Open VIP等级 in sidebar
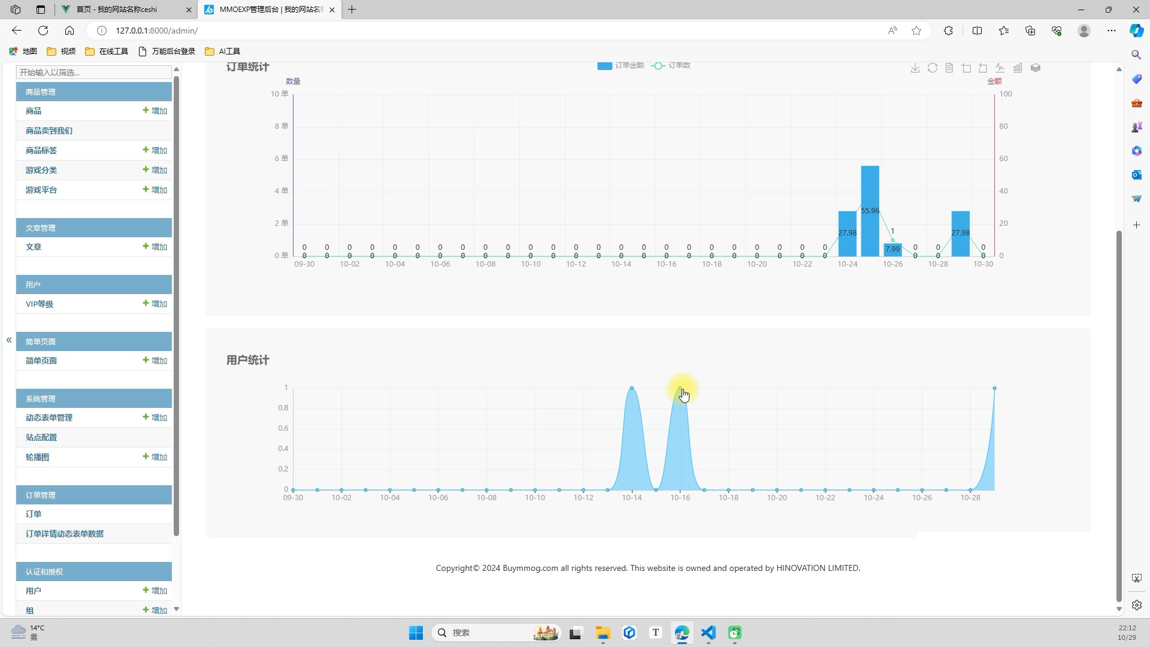 pyautogui.click(x=40, y=304)
